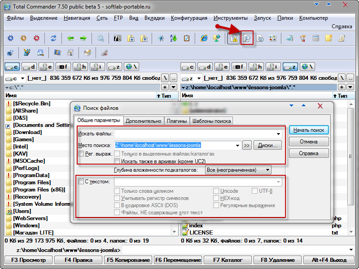Image resolution: width=359 pixels, height=269 pixels.
Task: Select drive d button in left panel
Action: 29,67
